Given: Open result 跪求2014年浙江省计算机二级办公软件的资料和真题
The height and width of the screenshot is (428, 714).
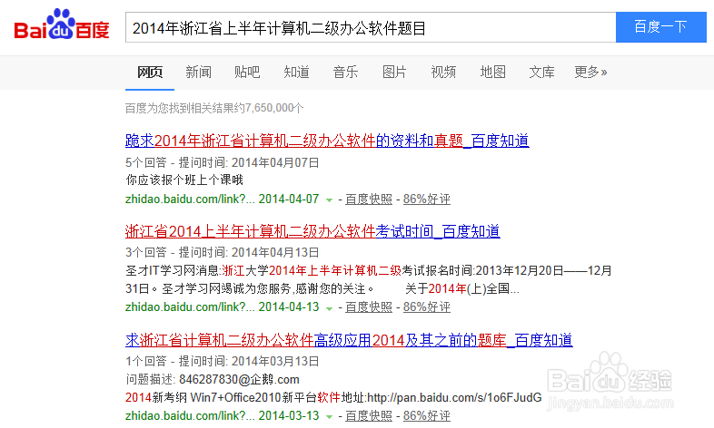Looking at the screenshot, I should 327,141.
